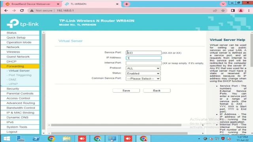
Task: Click the Internal Port input field
Action: [143, 63]
